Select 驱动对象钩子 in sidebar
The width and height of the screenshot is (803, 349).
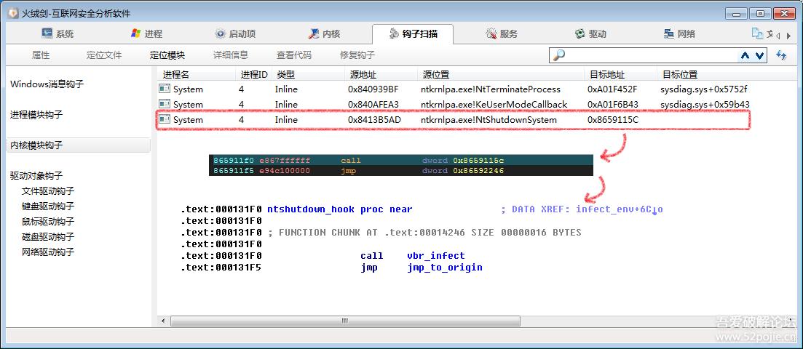[x=36, y=175]
